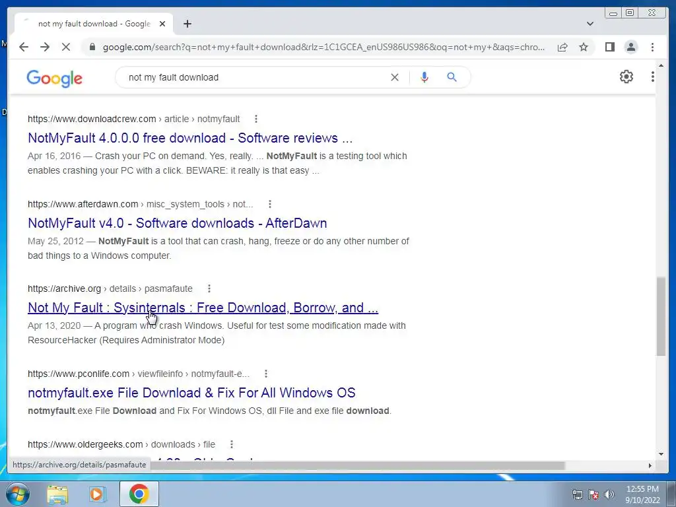The height and width of the screenshot is (507, 676).
Task: Submit search with the magnifying glass icon
Action: [x=452, y=77]
